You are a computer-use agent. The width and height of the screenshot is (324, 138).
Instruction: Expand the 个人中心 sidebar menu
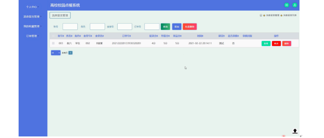(33, 7)
